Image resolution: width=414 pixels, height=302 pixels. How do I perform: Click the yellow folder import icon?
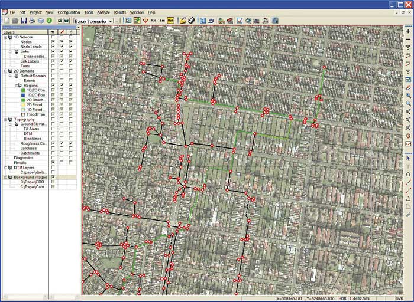pos(183,20)
